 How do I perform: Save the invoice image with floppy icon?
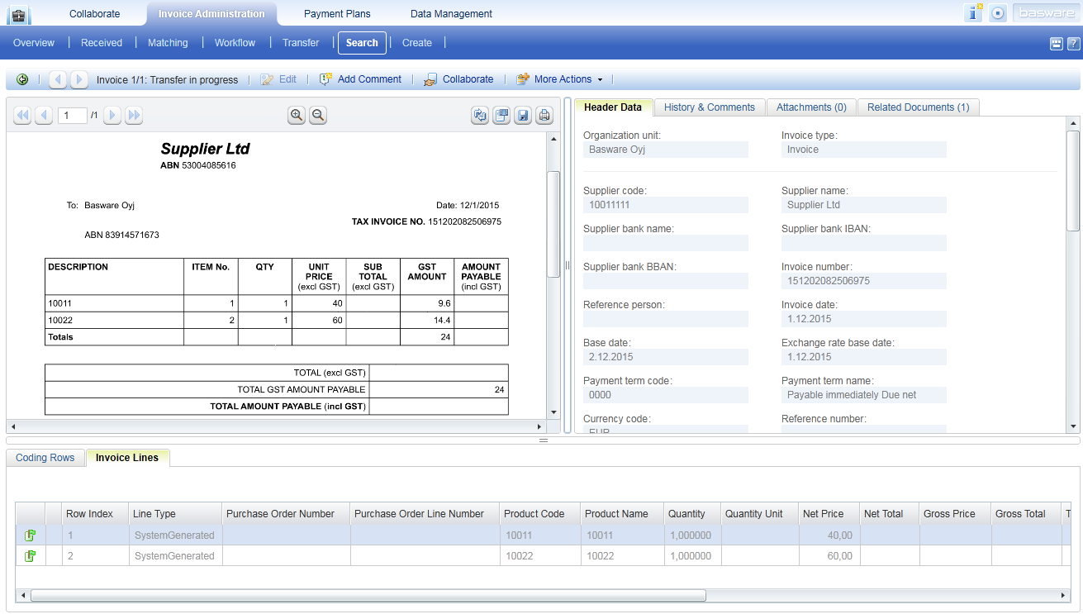(523, 116)
